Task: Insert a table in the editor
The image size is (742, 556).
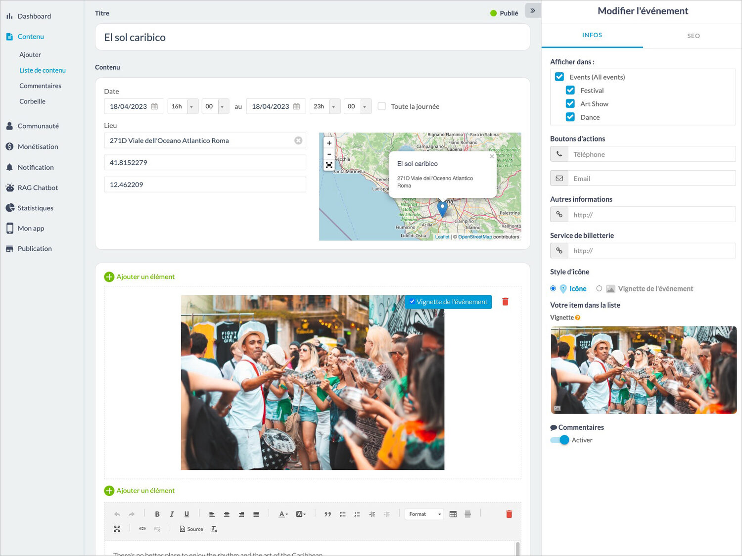Action: (453, 514)
